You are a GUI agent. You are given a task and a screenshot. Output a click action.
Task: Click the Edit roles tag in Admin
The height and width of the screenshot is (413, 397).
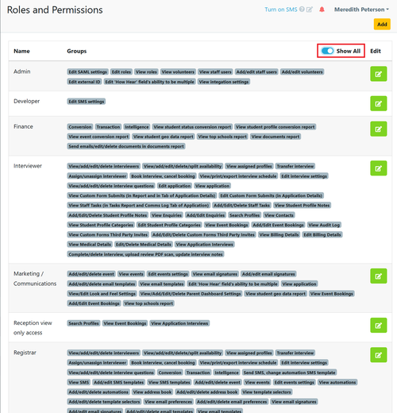121,72
